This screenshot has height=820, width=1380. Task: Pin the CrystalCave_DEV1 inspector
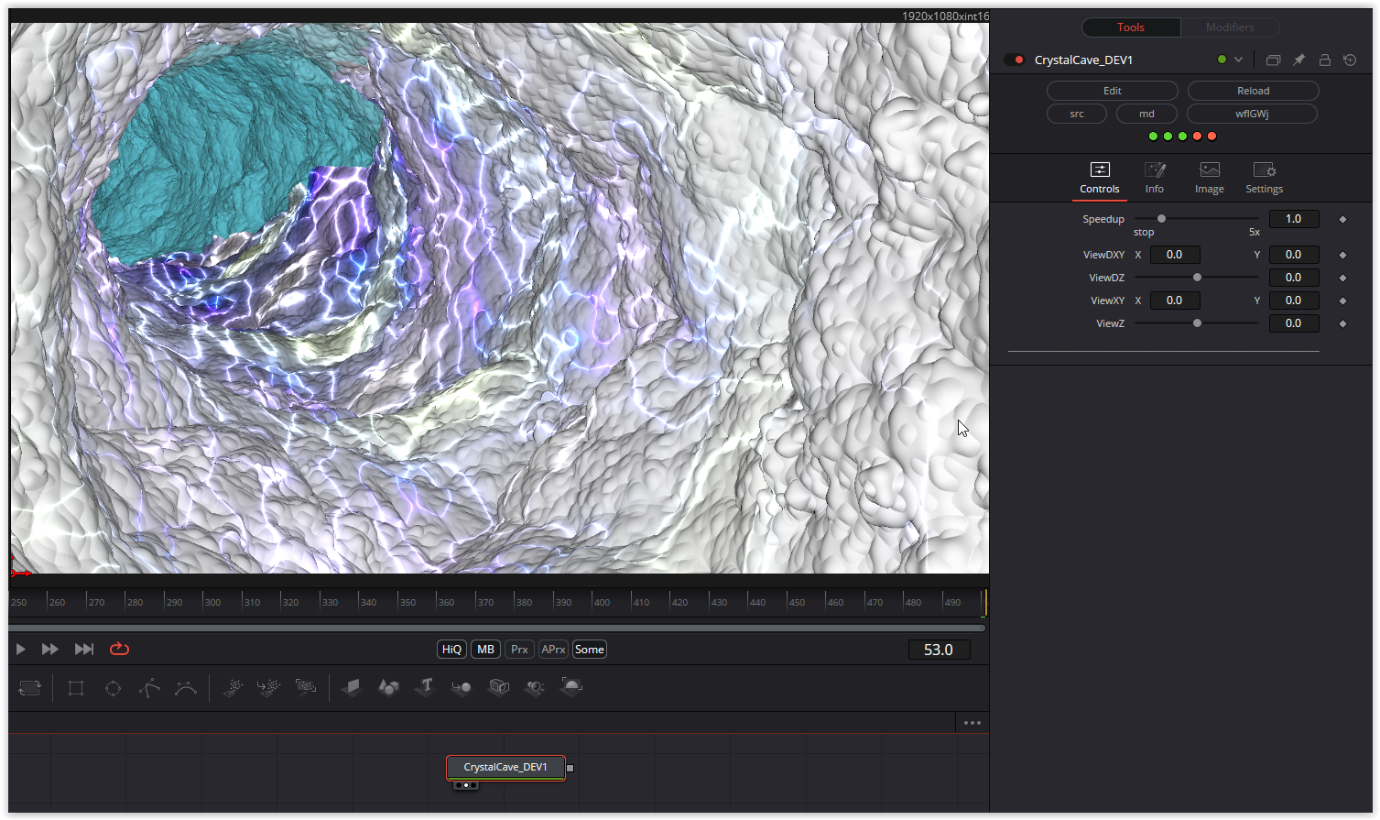pyautogui.click(x=1299, y=60)
